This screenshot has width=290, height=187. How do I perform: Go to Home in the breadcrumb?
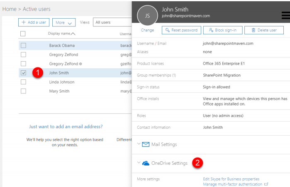point(10,9)
